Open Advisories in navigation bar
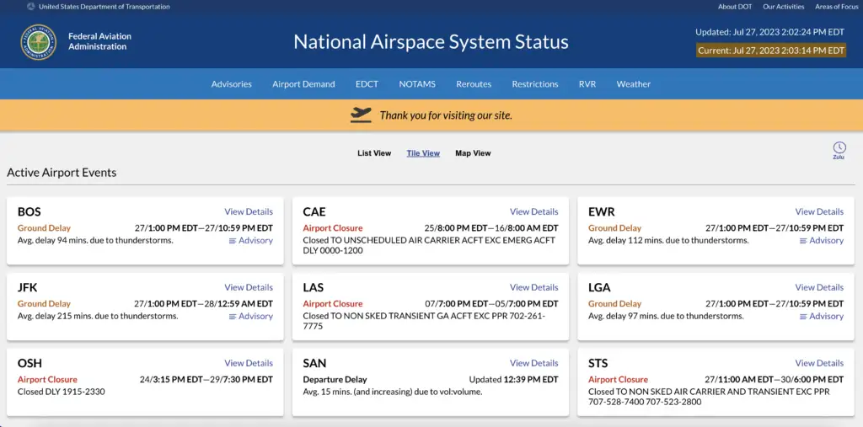Image resolution: width=863 pixels, height=427 pixels. pyautogui.click(x=232, y=84)
